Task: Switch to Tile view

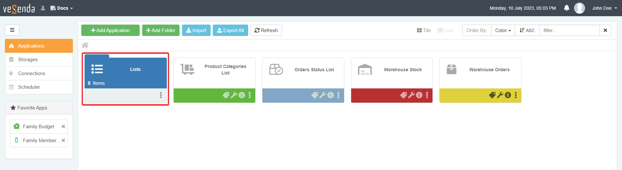Action: tap(424, 30)
